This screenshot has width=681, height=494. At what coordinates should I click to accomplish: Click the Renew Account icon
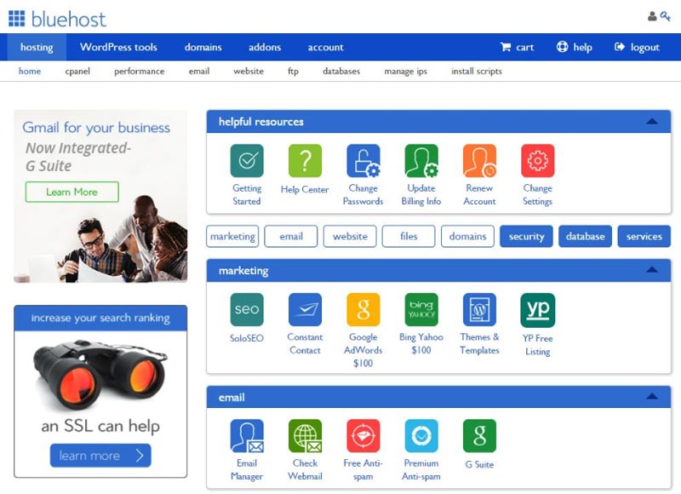(479, 161)
